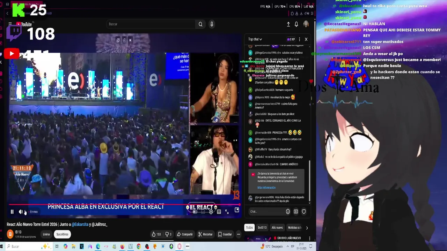This screenshot has height=251, width=447.
Task: Open the account avatar menu
Action: 306,24
